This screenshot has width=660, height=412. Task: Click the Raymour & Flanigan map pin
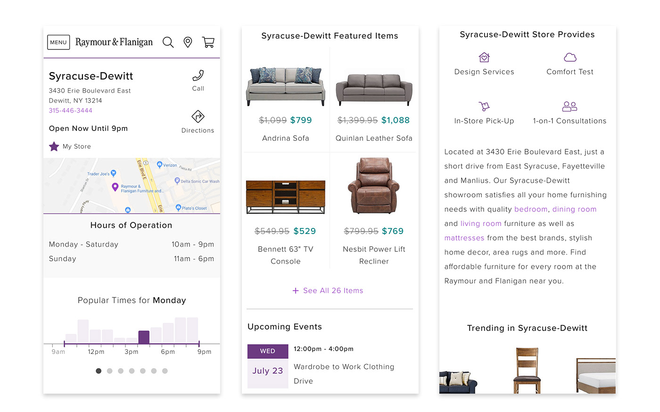[x=115, y=187]
